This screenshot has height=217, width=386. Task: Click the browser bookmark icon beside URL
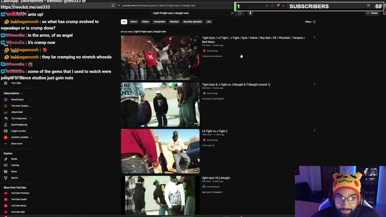click(113, 5)
